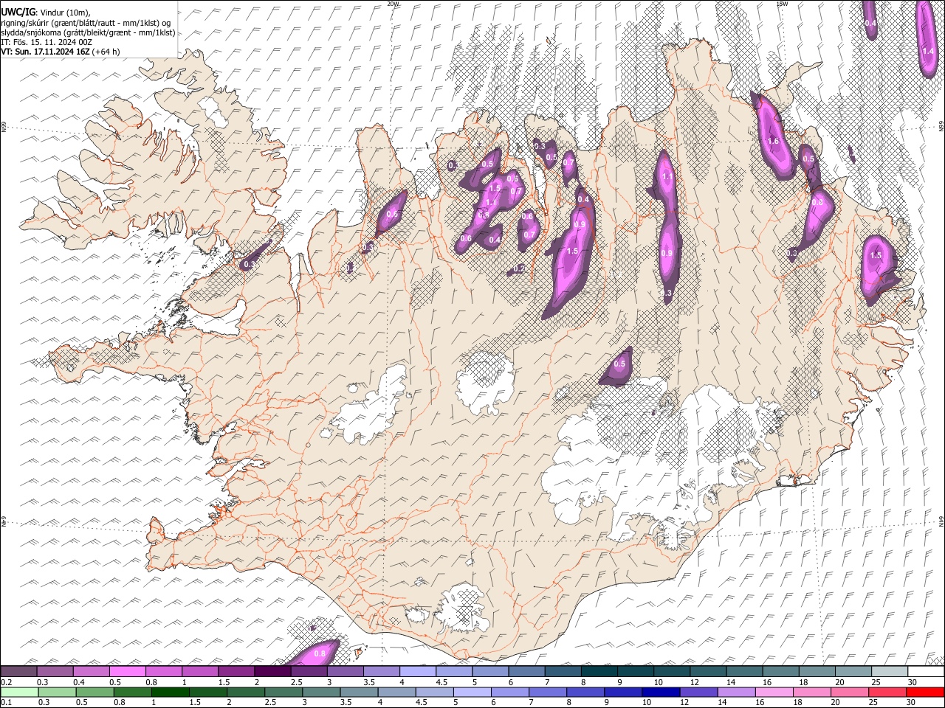Image resolution: width=945 pixels, height=708 pixels.
Task: Click the 0.3 value in the Westfjords base
Action: (x=249, y=264)
